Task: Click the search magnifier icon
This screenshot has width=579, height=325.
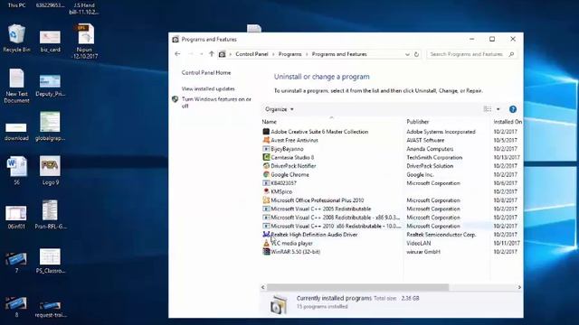Action: (511, 54)
